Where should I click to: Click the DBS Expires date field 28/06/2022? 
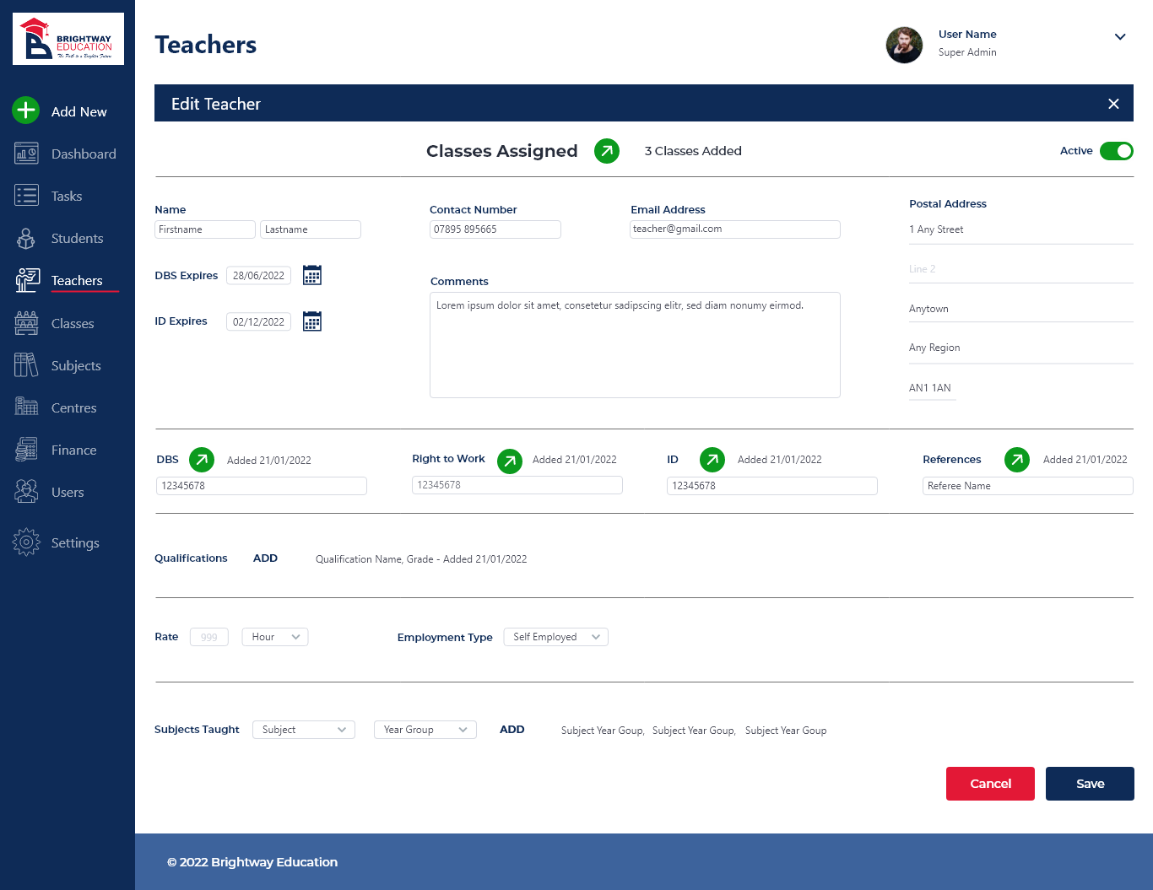259,275
